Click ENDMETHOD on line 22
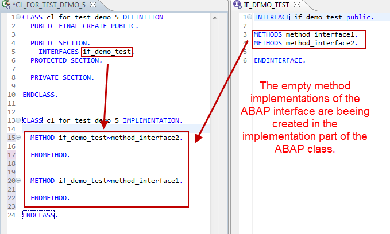Image resolution: width=390 pixels, height=234 pixels. (50, 198)
